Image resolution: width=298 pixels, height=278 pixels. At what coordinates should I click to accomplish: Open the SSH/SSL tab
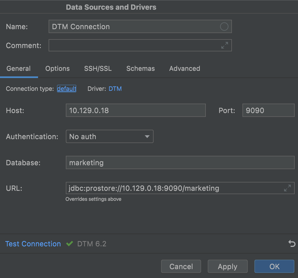pyautogui.click(x=98, y=69)
